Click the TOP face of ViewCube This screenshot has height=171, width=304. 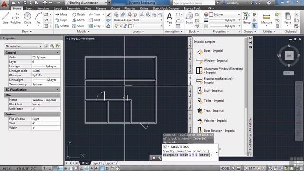pyautogui.click(x=289, y=56)
